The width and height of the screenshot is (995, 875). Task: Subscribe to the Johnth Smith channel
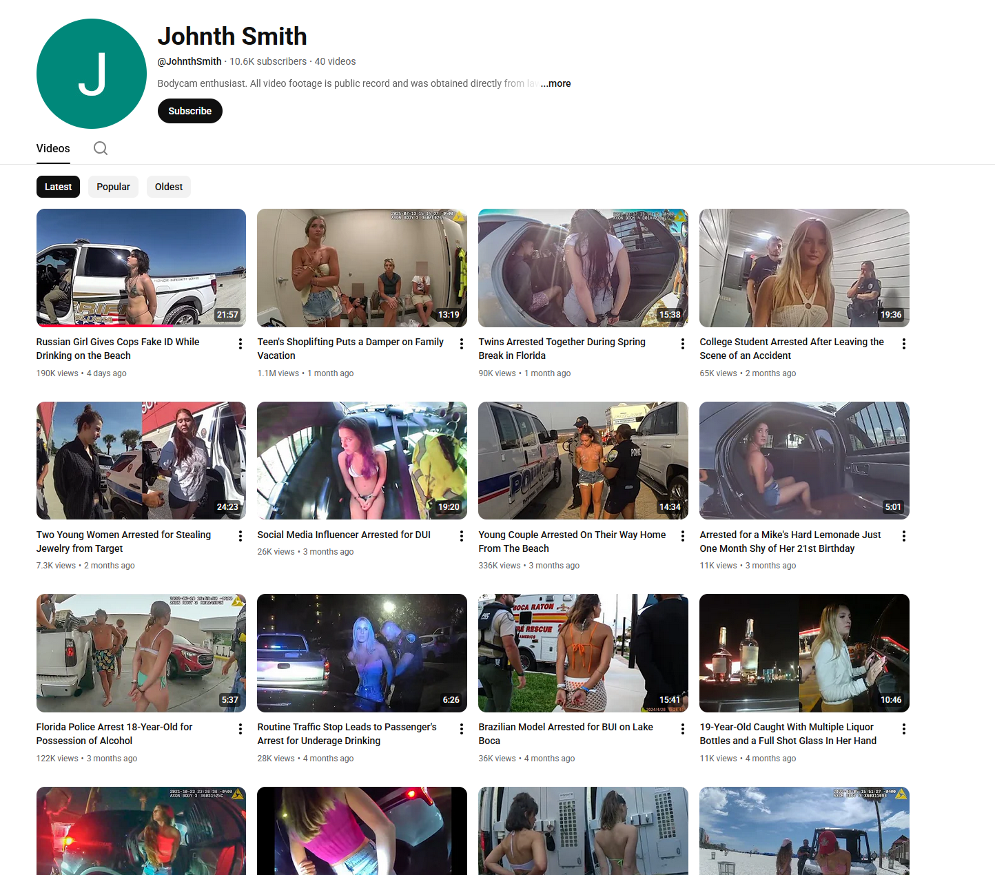190,111
